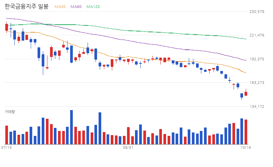Click the tallest blue volume bar
This screenshot has width=273, height=167.
coord(71,127)
